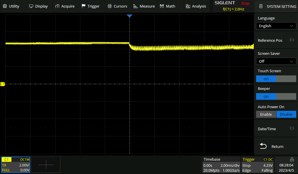Click the Stop run status button
The width and height of the screenshot is (298, 174).
tap(245, 3)
